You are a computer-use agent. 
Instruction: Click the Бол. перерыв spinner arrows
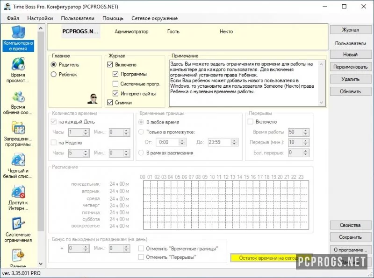click(x=306, y=153)
